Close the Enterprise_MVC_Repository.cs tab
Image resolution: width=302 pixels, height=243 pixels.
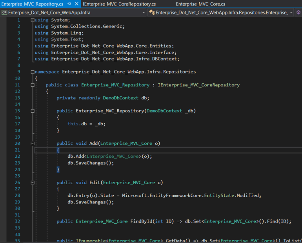pos(76,4)
